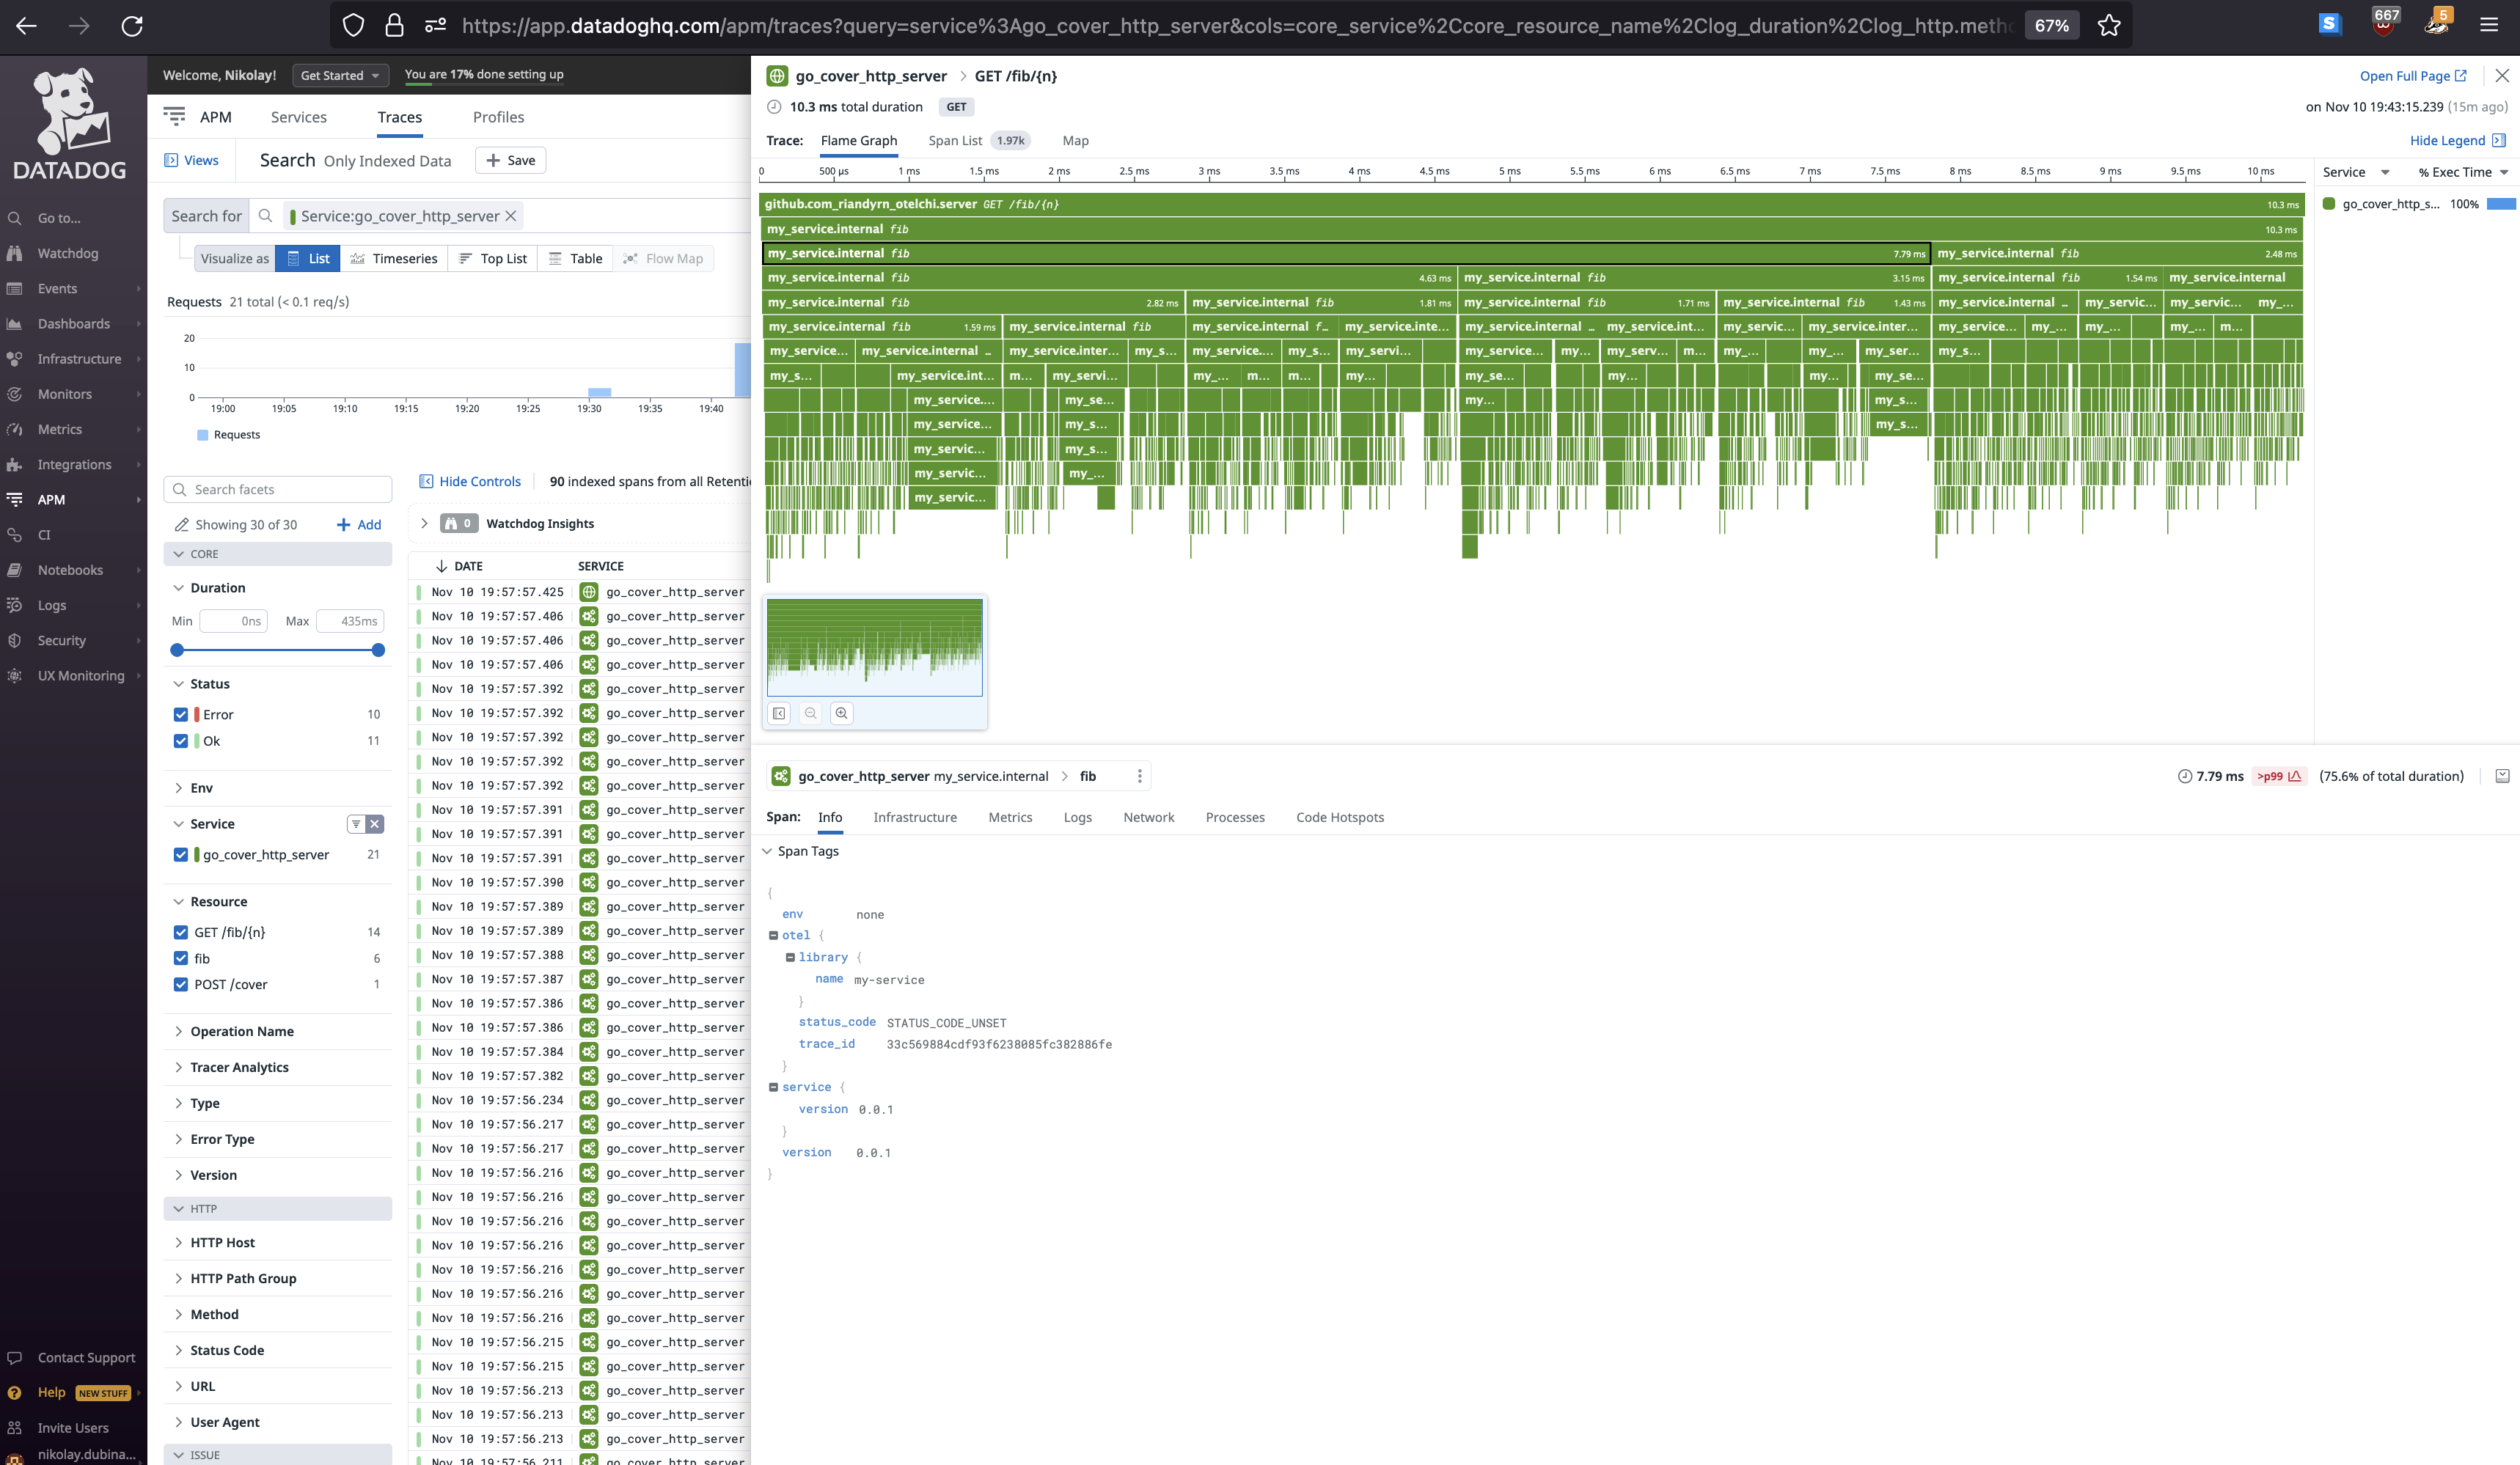The width and height of the screenshot is (2520, 1465).
Task: Toggle the POST /cover resource checkbox
Action: click(181, 984)
